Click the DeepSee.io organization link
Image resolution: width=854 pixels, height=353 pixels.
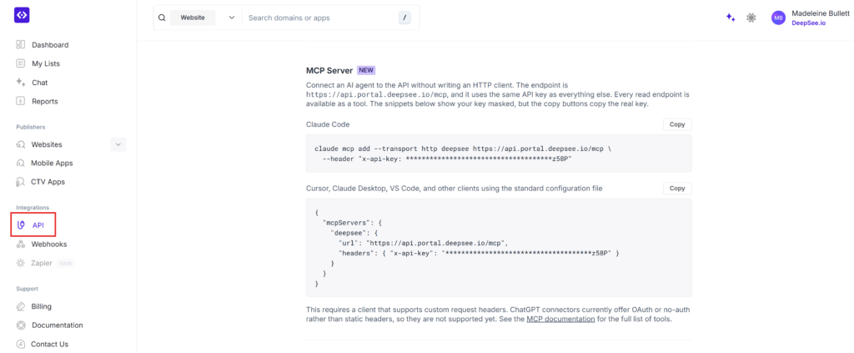(x=808, y=23)
